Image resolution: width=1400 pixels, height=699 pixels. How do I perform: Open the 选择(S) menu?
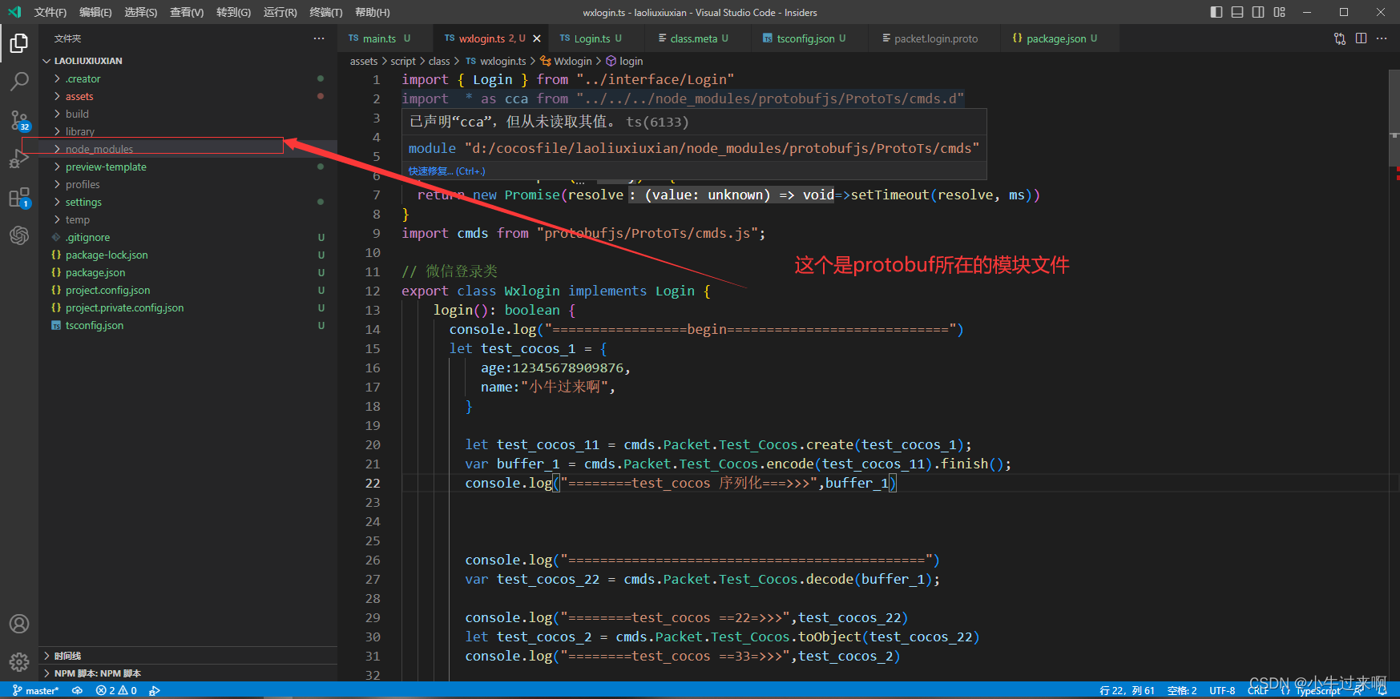click(141, 12)
